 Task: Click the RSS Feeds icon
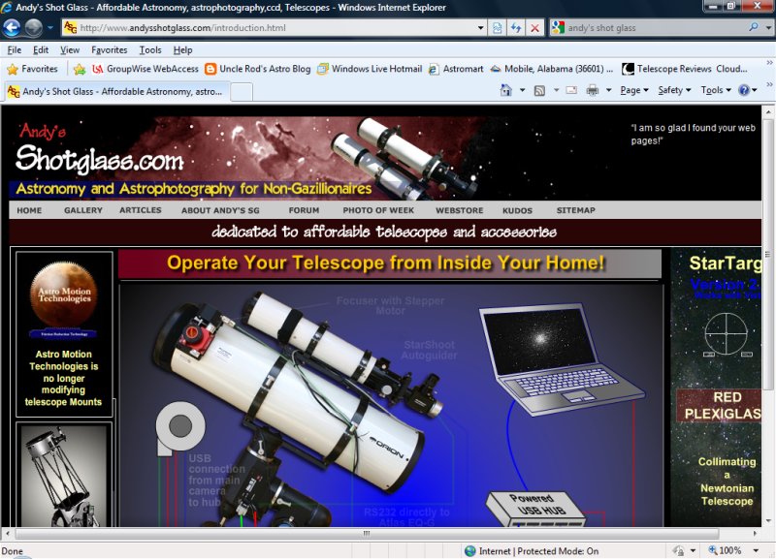(x=539, y=90)
